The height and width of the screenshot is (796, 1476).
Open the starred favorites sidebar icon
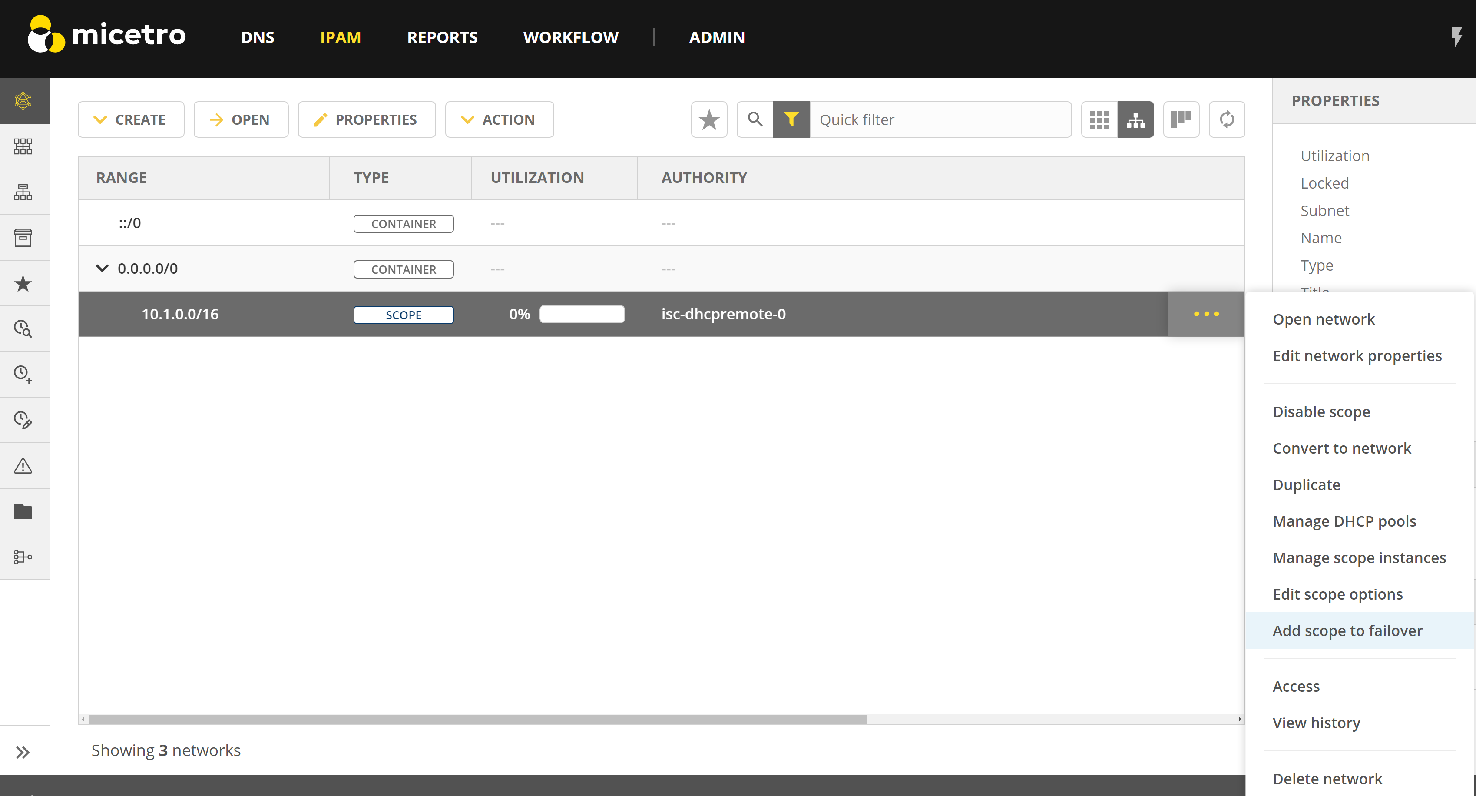click(23, 283)
